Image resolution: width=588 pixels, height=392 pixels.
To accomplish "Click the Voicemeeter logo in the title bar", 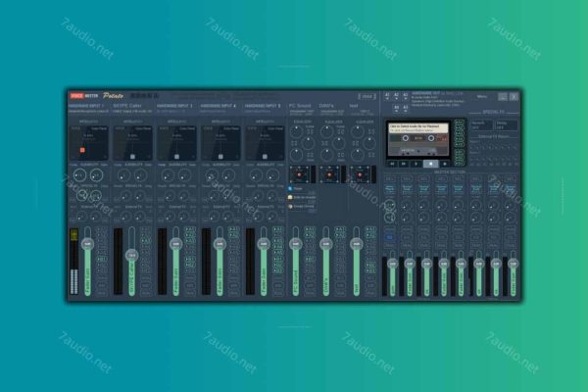I will coord(83,96).
